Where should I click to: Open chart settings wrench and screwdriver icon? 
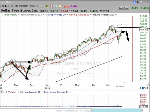[x=42, y=6]
